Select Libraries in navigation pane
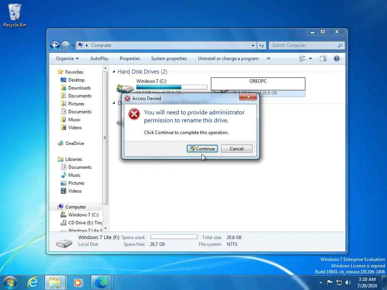This screenshot has width=387, height=290. coord(73,159)
